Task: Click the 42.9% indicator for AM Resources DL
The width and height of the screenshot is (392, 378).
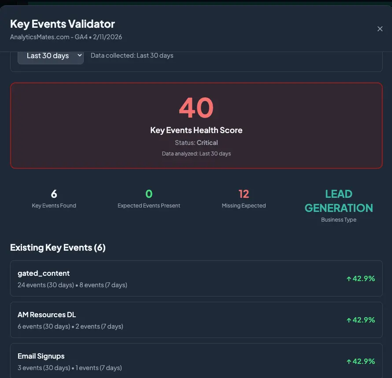Action: 361,319
